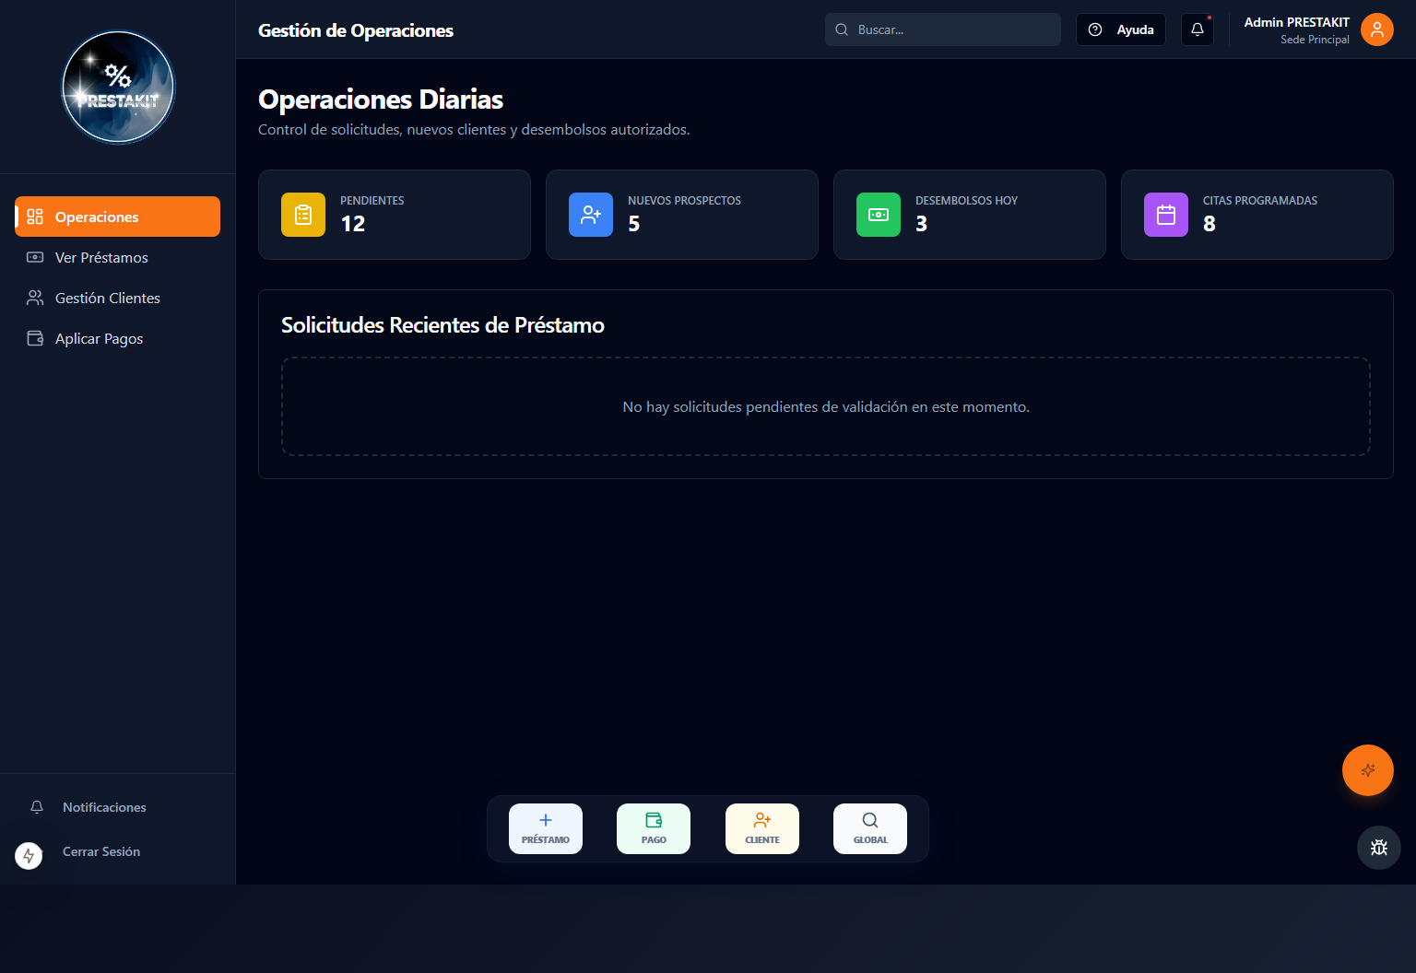Viewport: 1416px width, 973px height.
Task: Click the purple Citas Programadas calendar icon
Action: coord(1166,215)
